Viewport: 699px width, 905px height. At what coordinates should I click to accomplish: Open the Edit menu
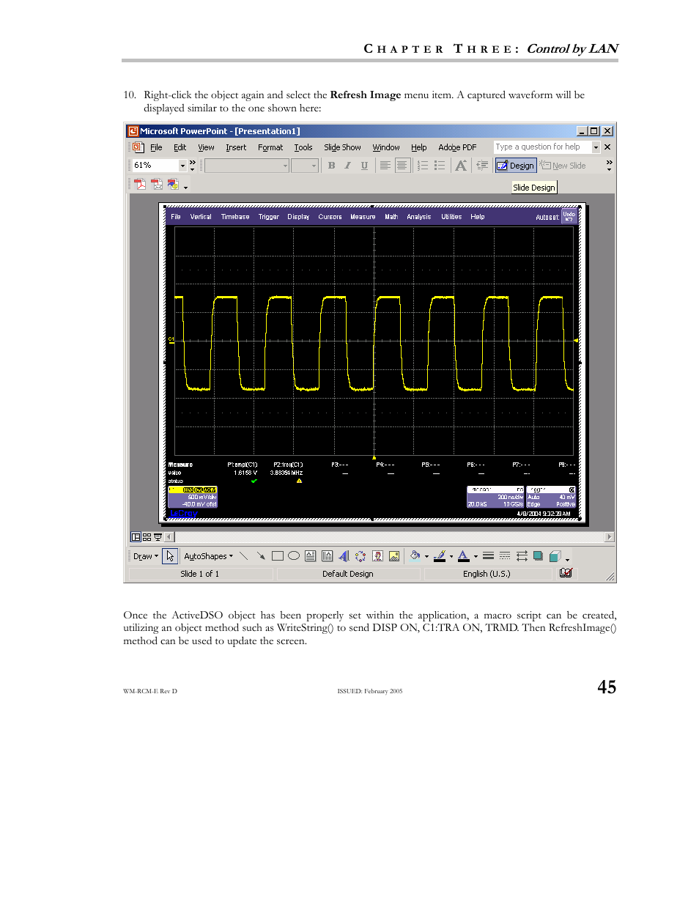click(180, 147)
